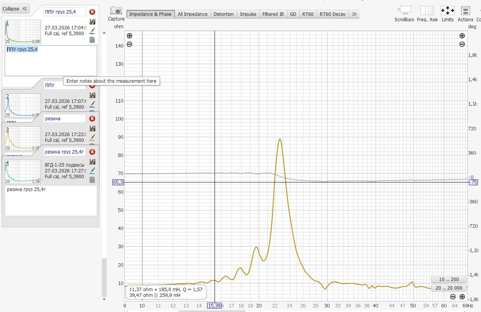
Task: Change blue trace colour of measurement 2
Action: [x=92, y=104]
